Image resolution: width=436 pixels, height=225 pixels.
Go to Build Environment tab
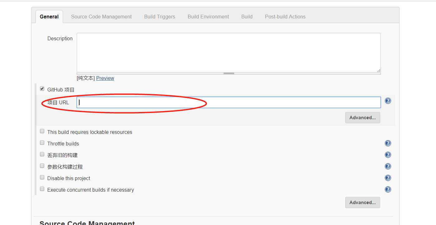208,17
